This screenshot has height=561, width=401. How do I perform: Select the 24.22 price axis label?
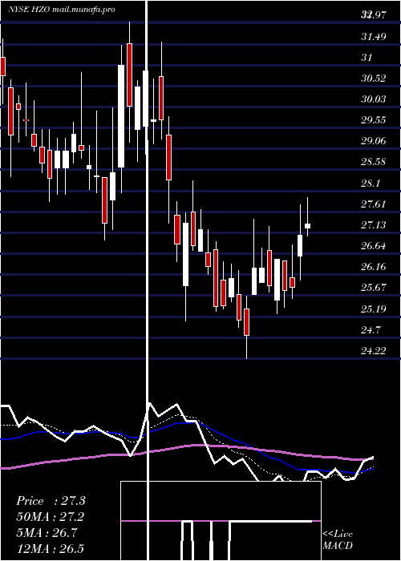coord(374,351)
